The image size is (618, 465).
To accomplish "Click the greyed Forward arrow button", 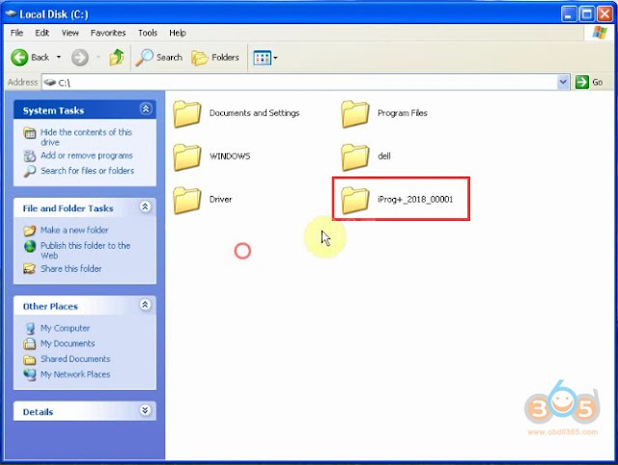I will [79, 58].
